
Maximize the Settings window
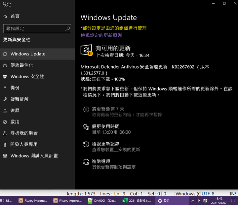(224, 3)
